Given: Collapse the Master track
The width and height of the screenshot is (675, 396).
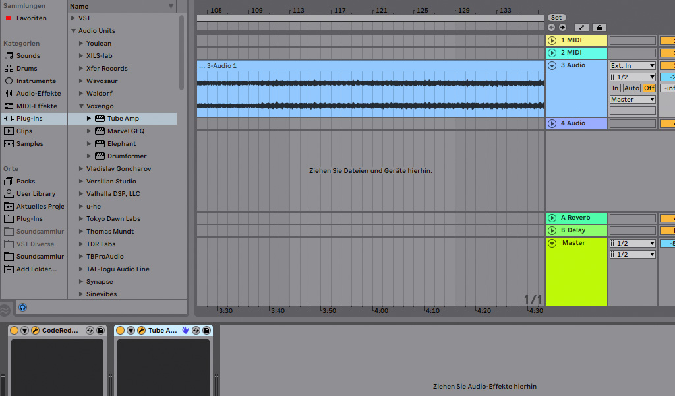Looking at the screenshot, I should [x=552, y=243].
